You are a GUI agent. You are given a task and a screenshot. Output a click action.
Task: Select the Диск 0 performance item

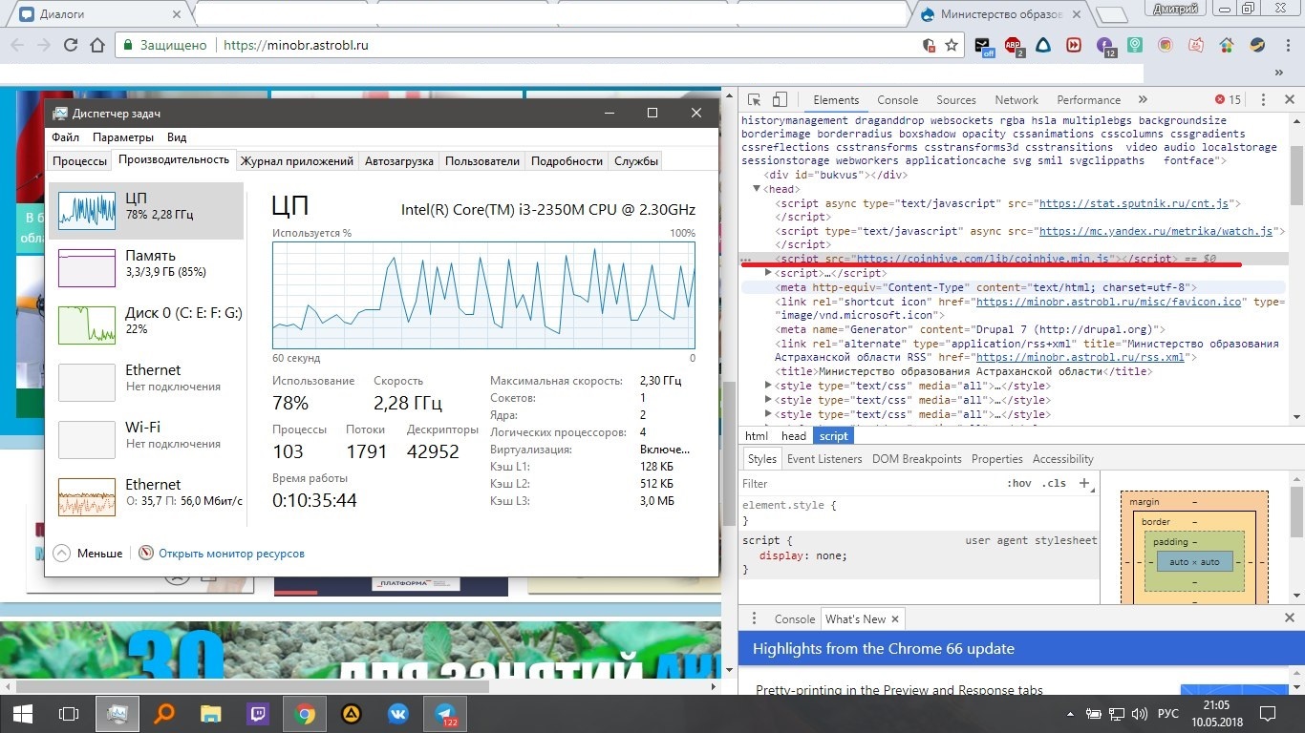[145, 325]
